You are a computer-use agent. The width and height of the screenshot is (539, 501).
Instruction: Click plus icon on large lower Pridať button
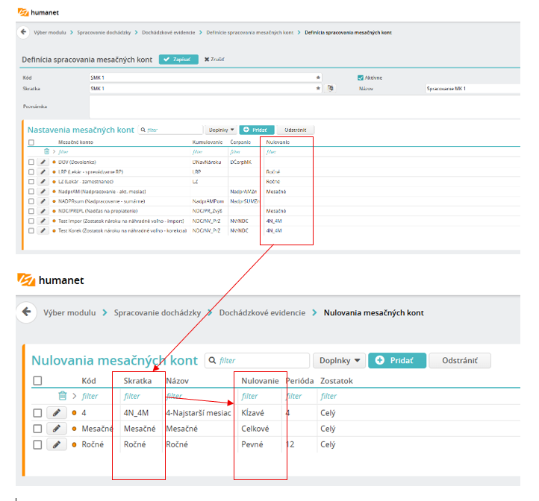point(380,360)
